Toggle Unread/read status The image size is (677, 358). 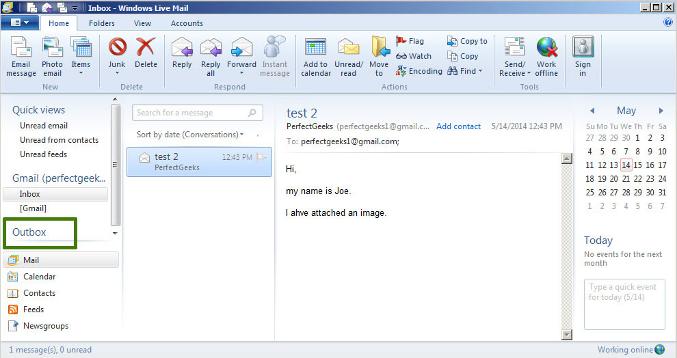[x=349, y=57]
